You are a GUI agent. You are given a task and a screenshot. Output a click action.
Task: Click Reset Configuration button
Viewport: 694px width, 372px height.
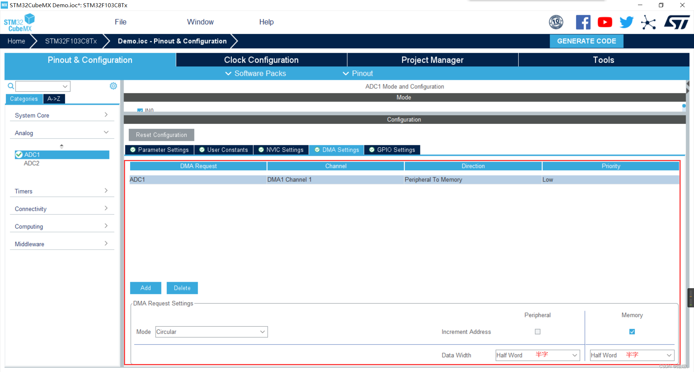tap(161, 135)
